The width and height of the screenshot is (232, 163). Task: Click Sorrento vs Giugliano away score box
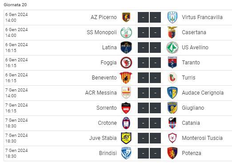(155, 108)
